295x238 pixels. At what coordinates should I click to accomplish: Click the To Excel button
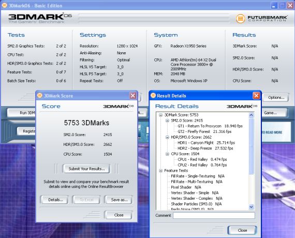pyautogui.click(x=86, y=200)
